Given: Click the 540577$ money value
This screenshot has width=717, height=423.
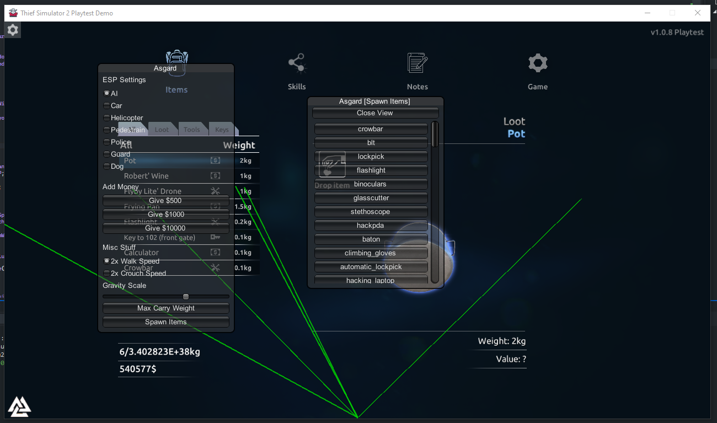Looking at the screenshot, I should (x=138, y=369).
